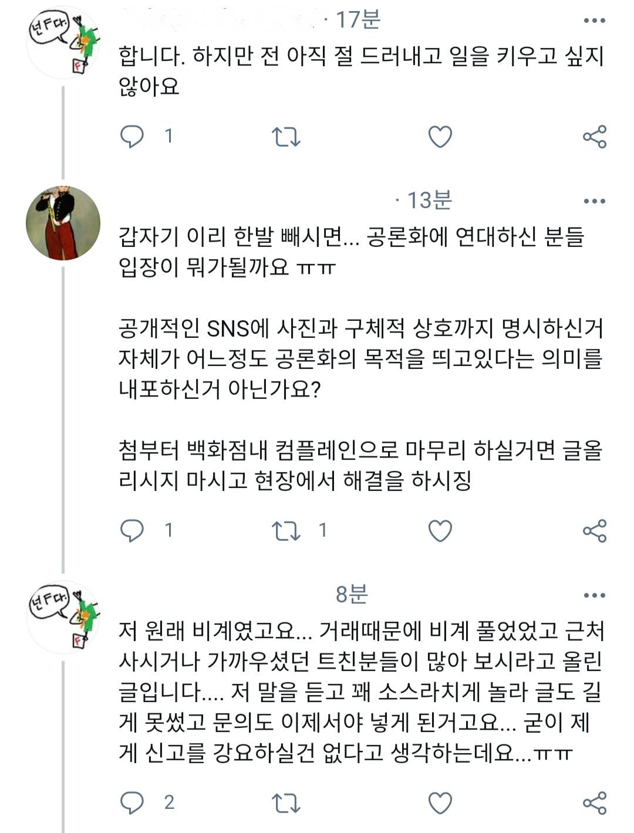Retweet the 8분 tweet

[286, 803]
